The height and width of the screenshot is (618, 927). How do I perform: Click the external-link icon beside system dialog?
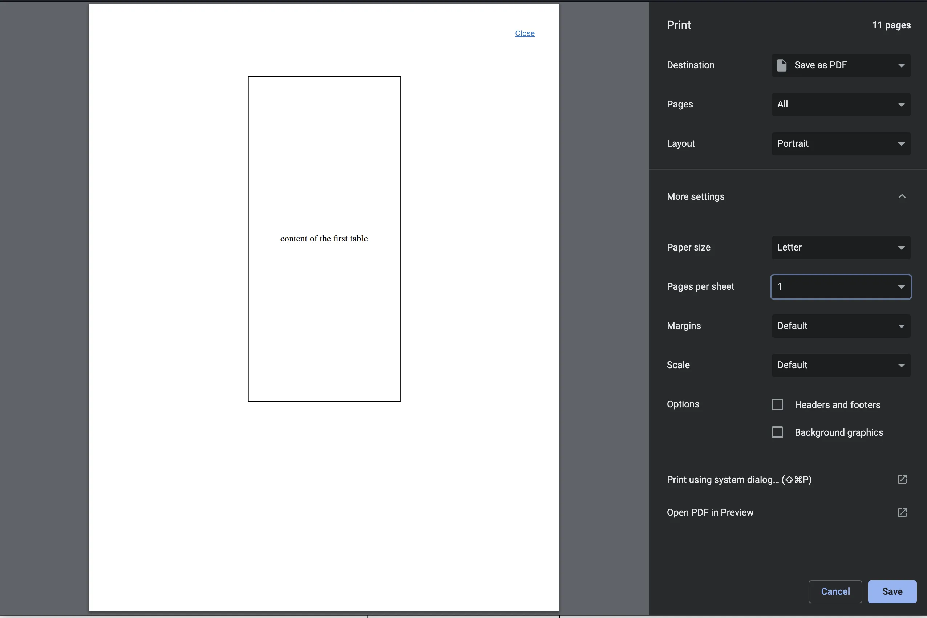(x=902, y=479)
